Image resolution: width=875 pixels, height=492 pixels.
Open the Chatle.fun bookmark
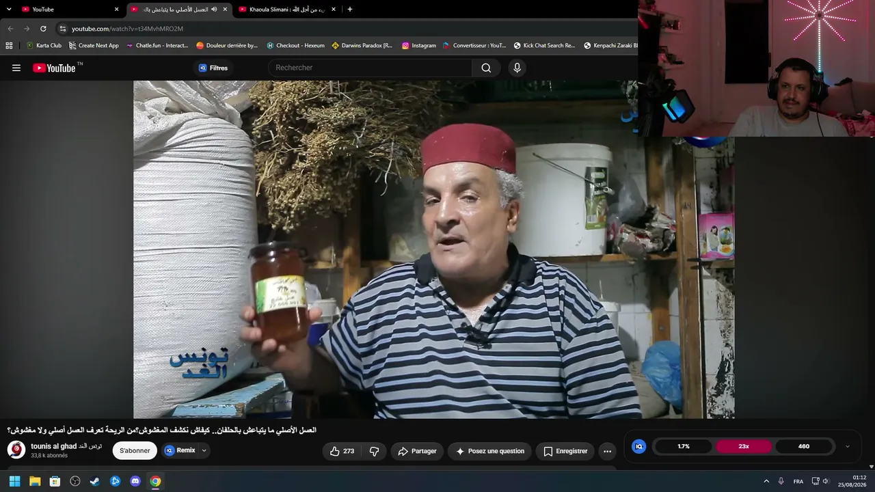coord(157,46)
